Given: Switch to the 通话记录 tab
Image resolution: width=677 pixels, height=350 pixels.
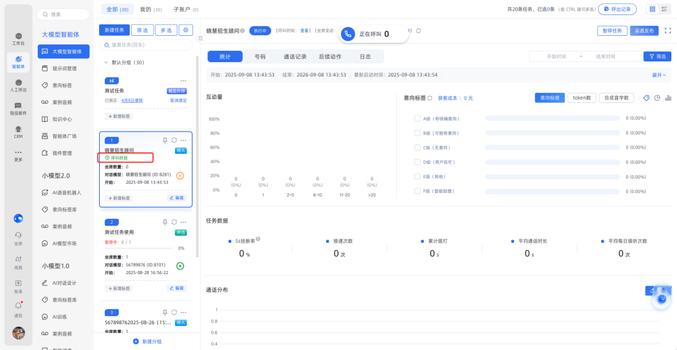Looking at the screenshot, I should [295, 56].
